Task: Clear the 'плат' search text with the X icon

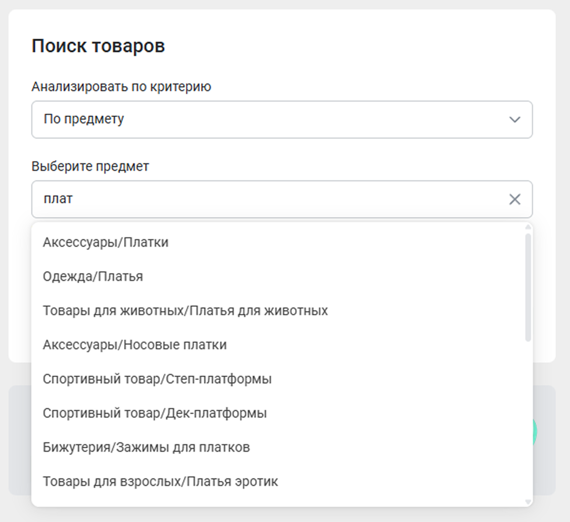Action: pos(514,199)
